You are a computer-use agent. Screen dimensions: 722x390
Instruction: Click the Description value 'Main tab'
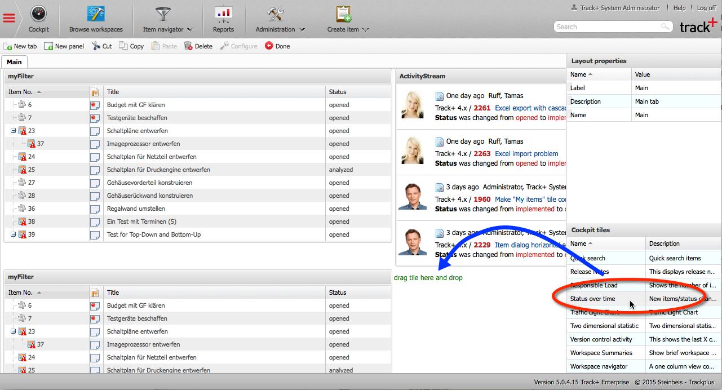click(x=676, y=101)
